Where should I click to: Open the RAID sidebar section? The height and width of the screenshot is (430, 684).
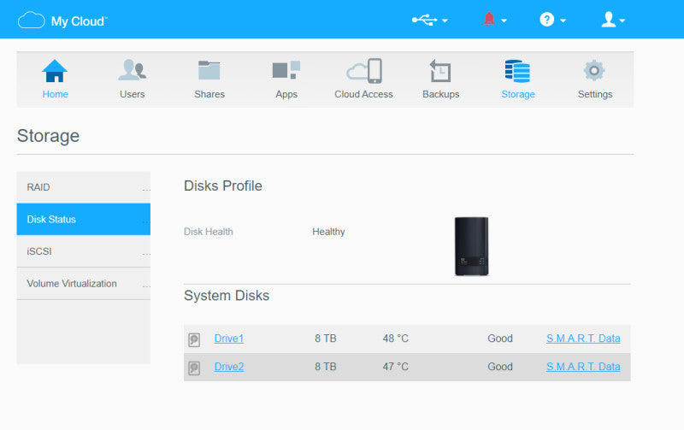click(83, 187)
